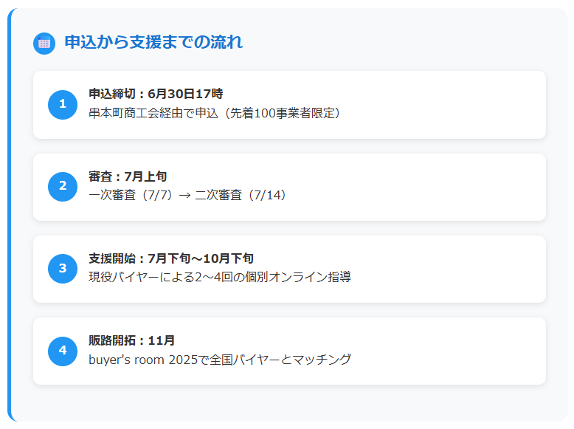Select the 販路開拓:11月 title
This screenshot has width=574, height=429.
tap(131, 340)
